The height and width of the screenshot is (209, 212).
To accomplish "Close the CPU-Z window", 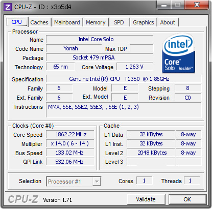I will [x=197, y=5].
